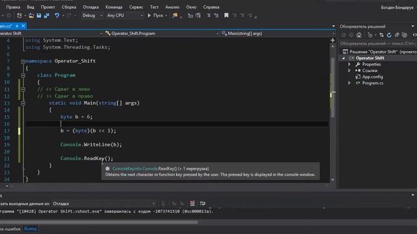The width and height of the screenshot is (417, 234).
Task: Click the pending changes filter clock icon
Action: (x=370, y=34)
